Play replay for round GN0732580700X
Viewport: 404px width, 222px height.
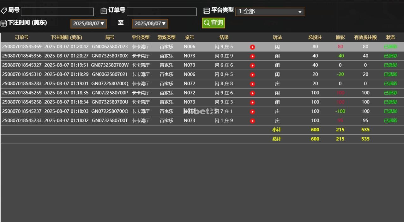[252, 56]
